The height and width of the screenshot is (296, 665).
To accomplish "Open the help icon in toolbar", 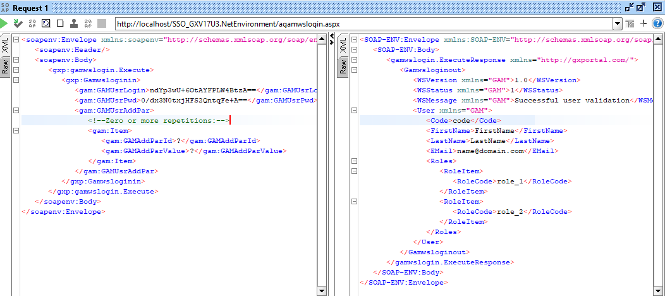I will coord(658,23).
